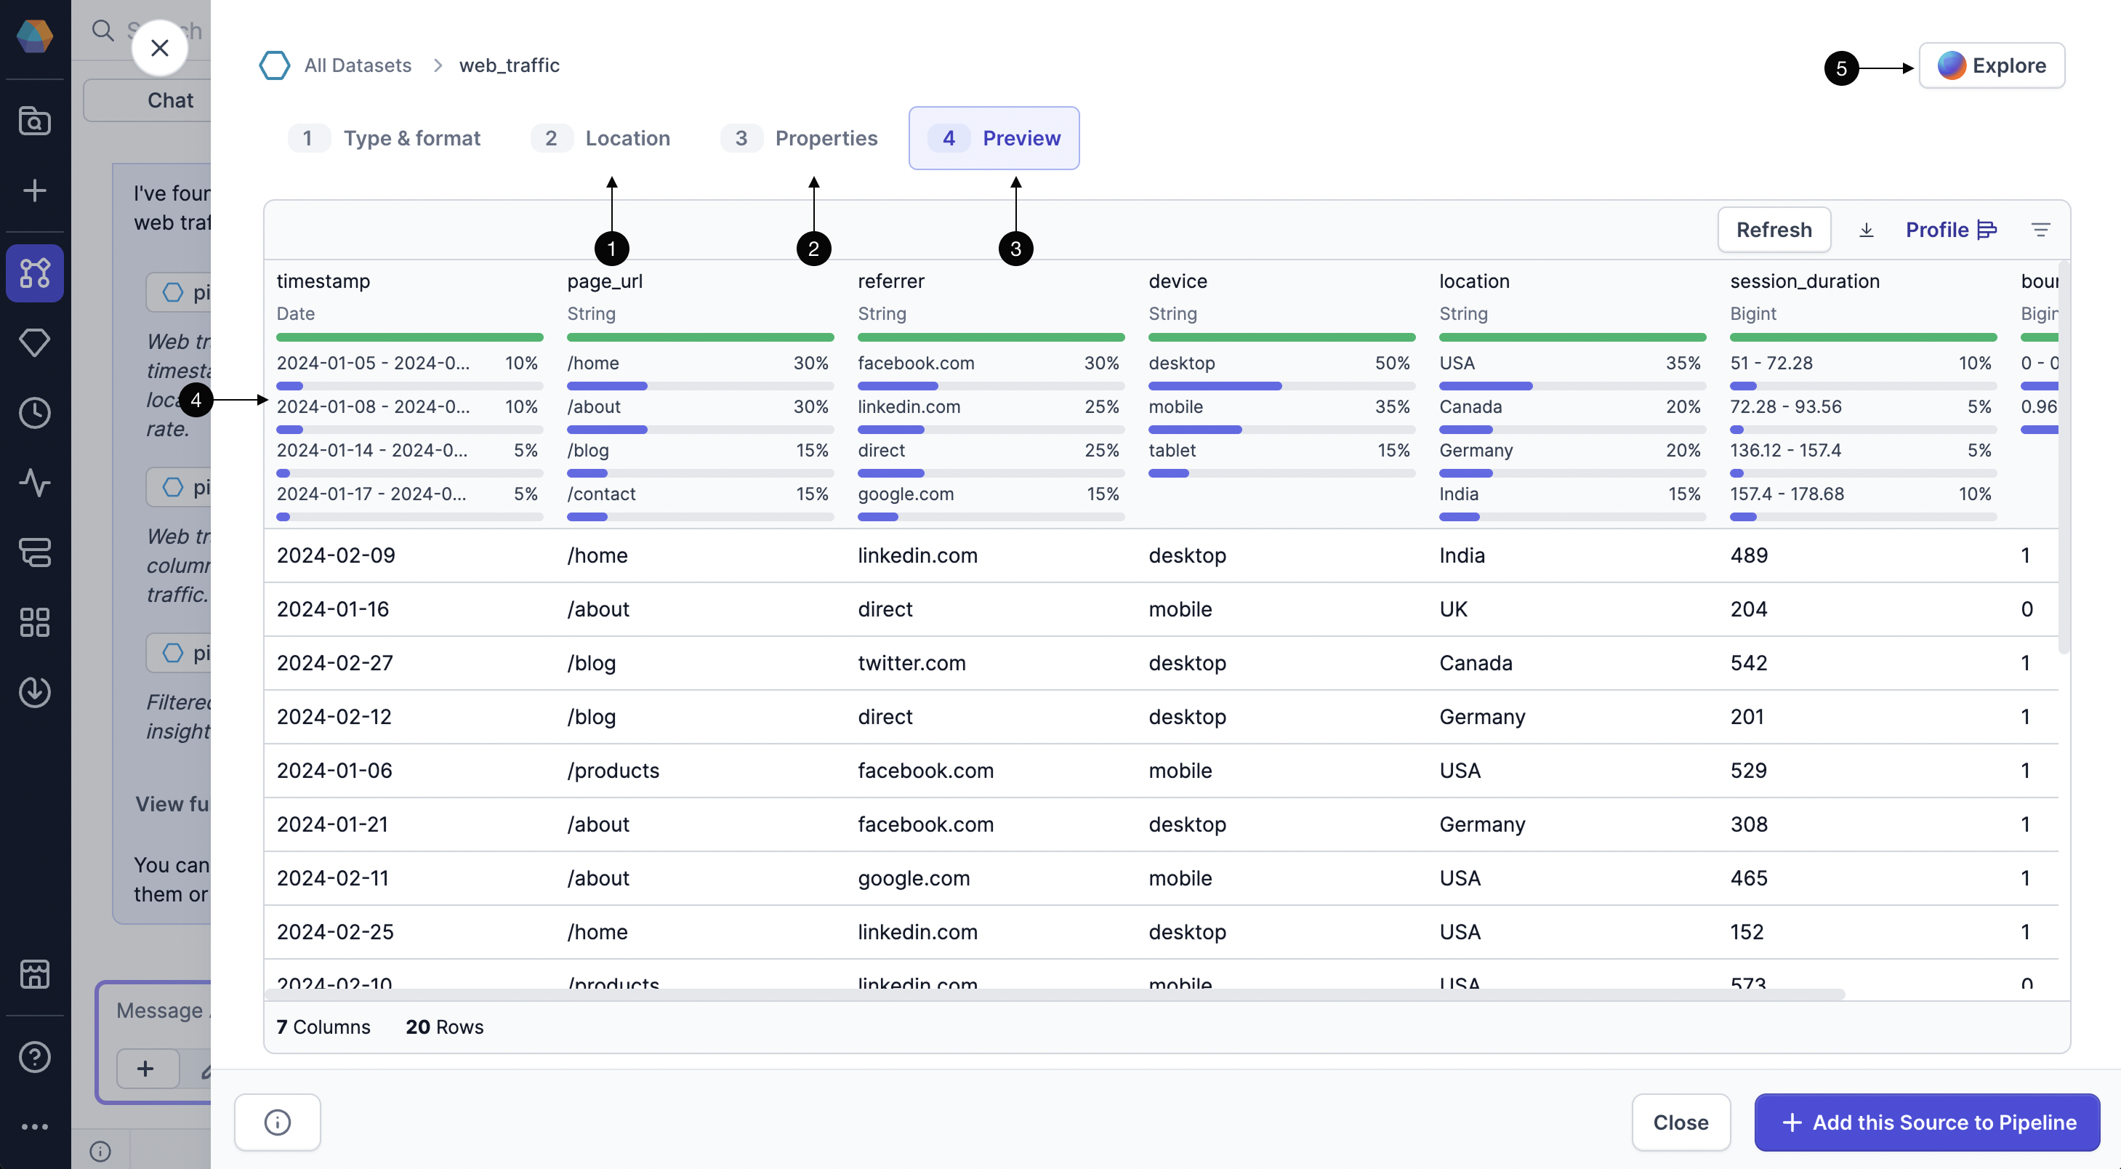
Task: Switch to the Preview step
Action: click(x=993, y=137)
